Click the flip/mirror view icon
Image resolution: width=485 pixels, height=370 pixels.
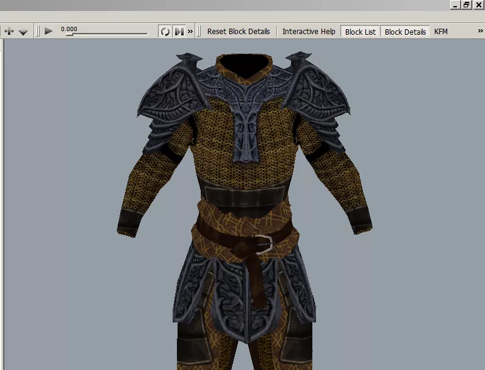point(9,32)
